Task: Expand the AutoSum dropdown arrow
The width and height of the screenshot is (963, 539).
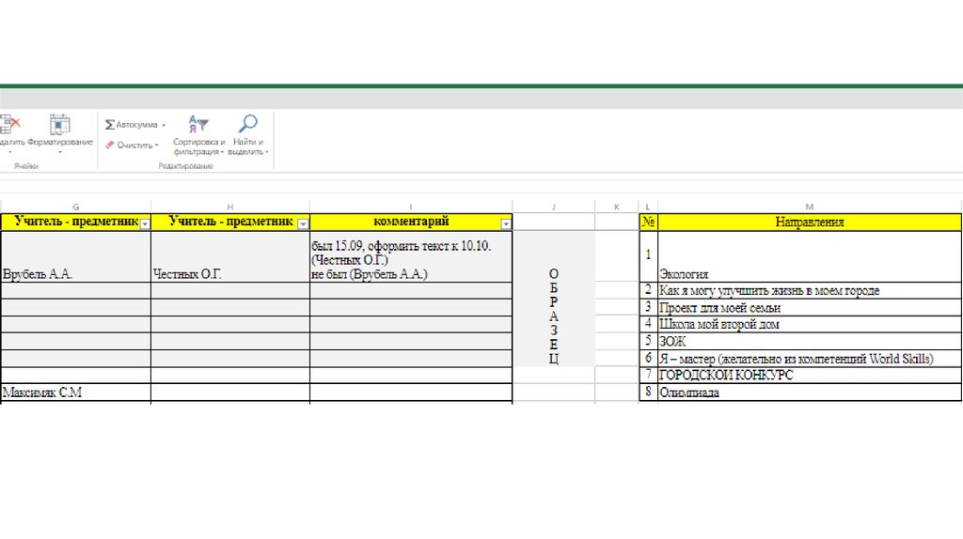Action: click(164, 125)
